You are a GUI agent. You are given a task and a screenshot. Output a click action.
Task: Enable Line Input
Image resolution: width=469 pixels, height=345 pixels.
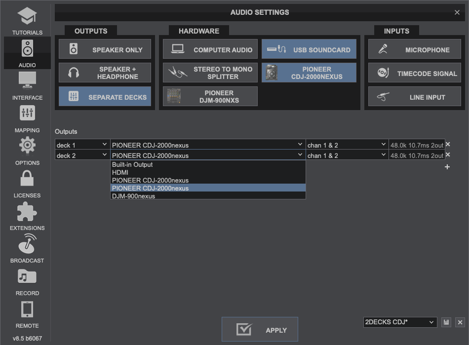point(415,96)
